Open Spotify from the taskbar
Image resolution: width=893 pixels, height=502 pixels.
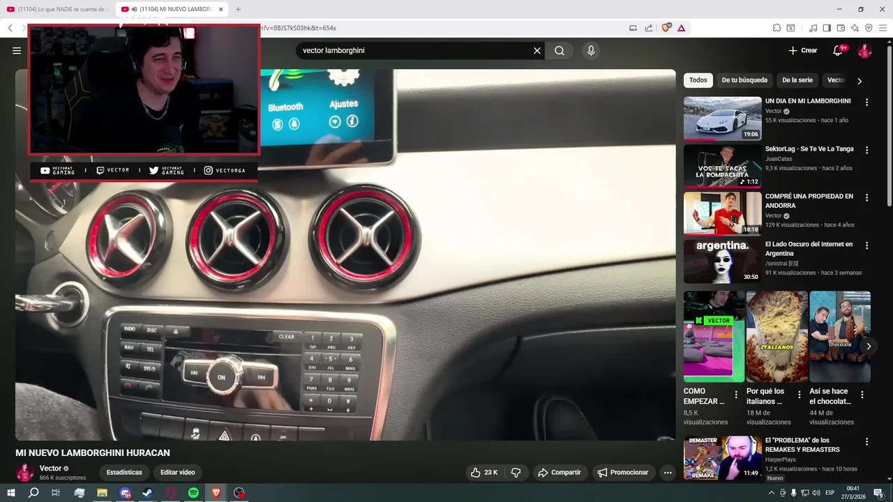(x=193, y=493)
